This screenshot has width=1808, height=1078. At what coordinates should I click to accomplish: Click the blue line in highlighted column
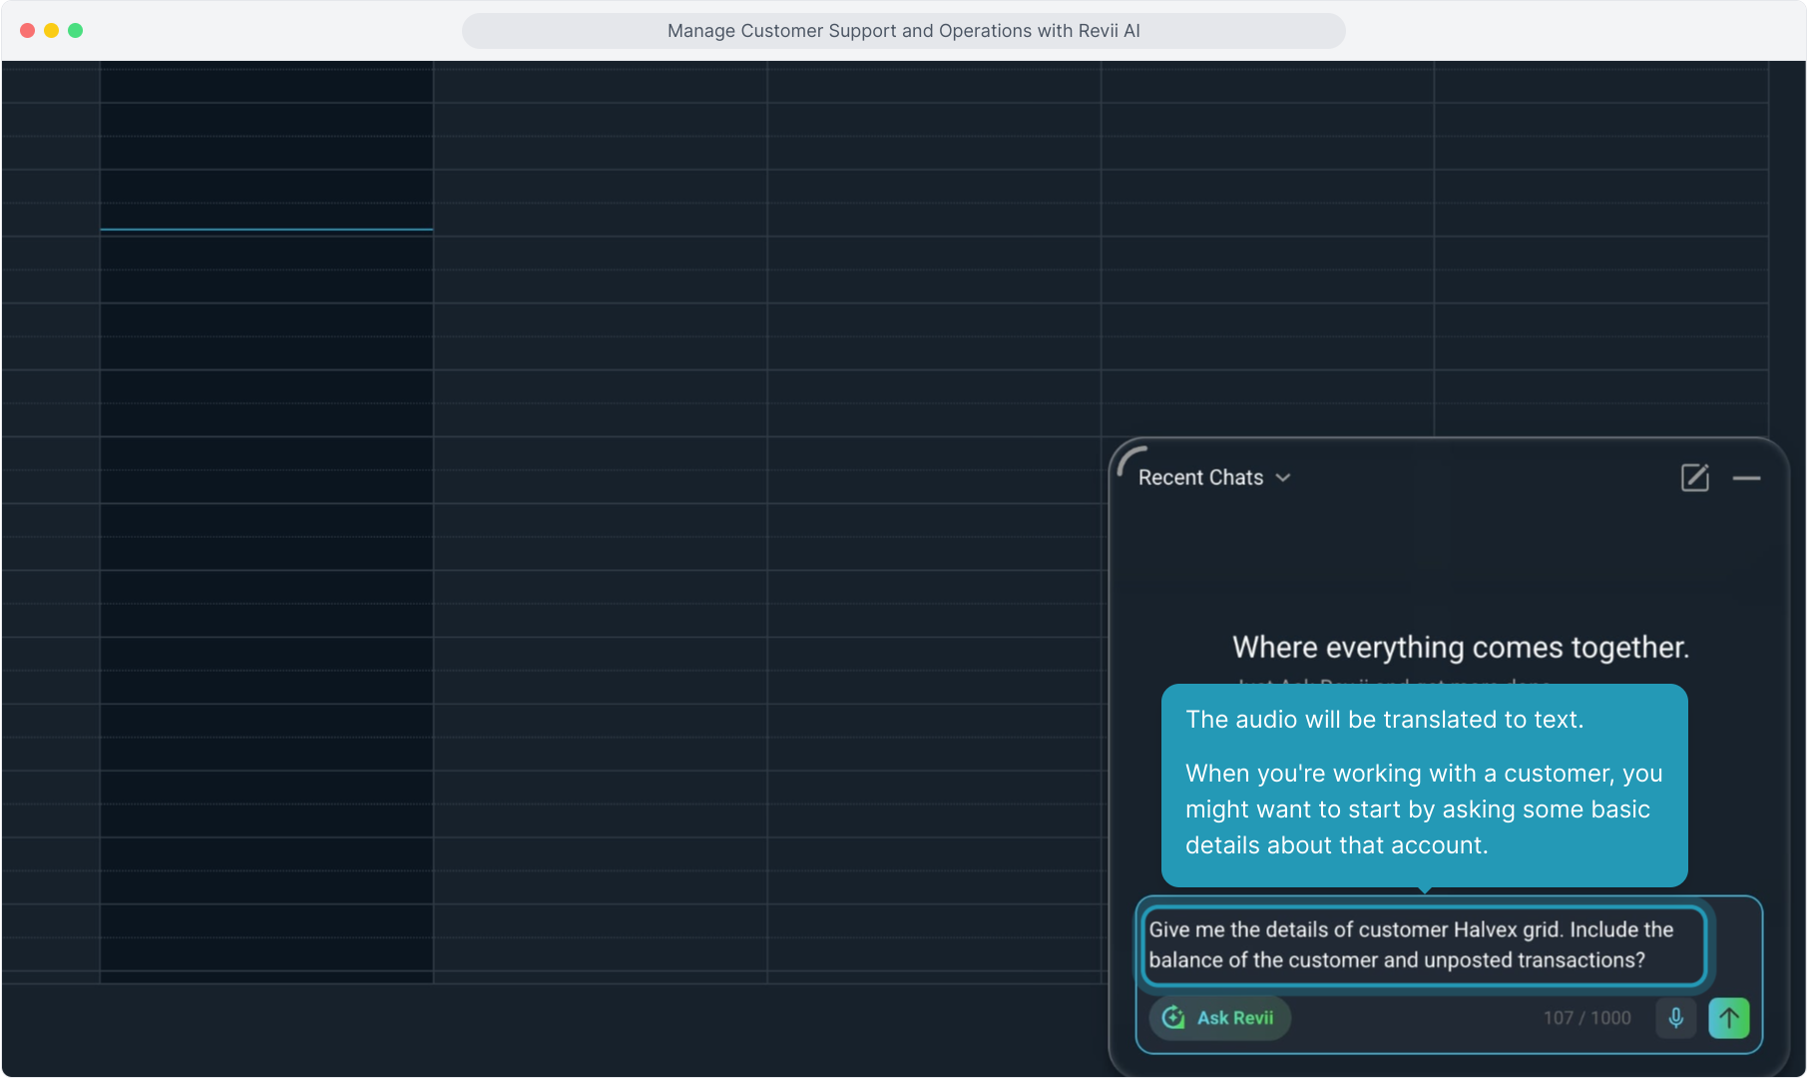[x=266, y=230]
